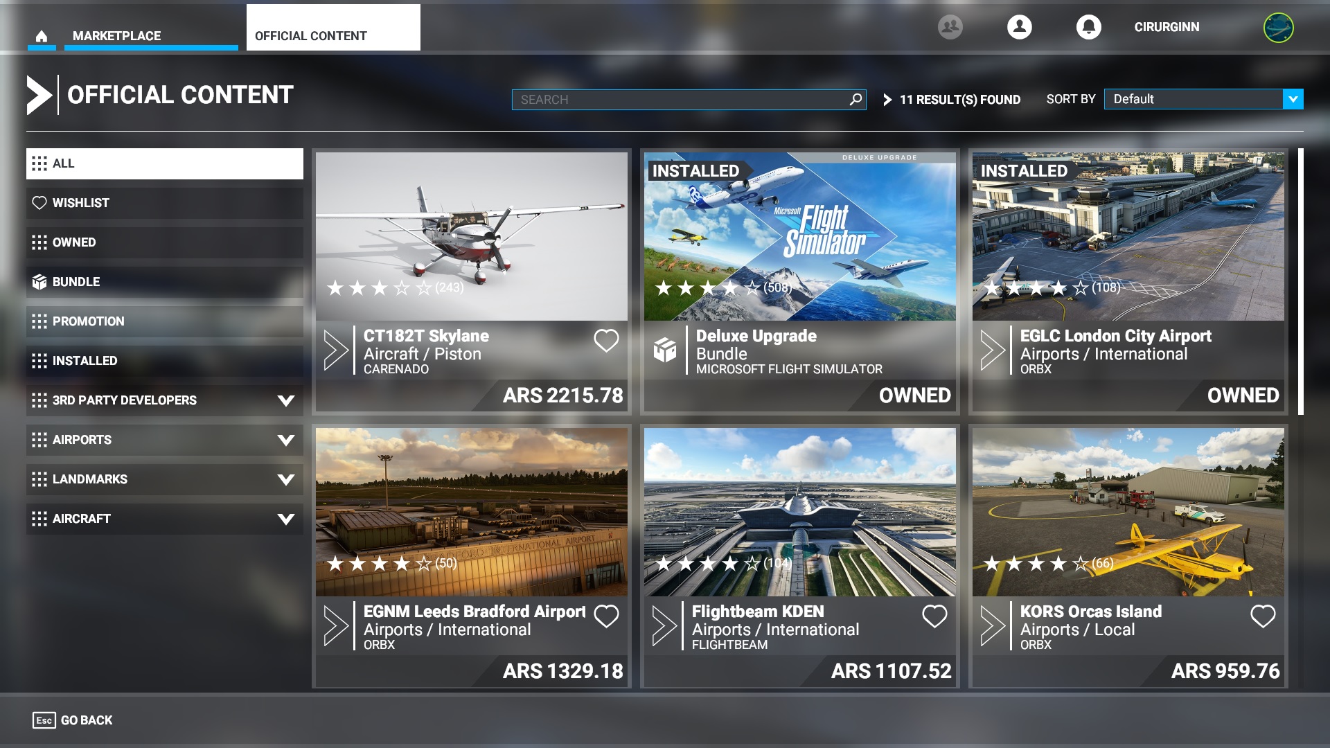The image size is (1330, 748).
Task: Toggle wishlist heart on CT182T Skylane
Action: tap(606, 340)
